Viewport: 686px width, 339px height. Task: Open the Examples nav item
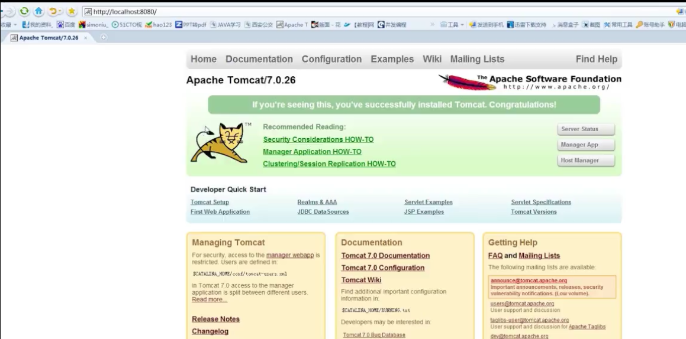[392, 59]
